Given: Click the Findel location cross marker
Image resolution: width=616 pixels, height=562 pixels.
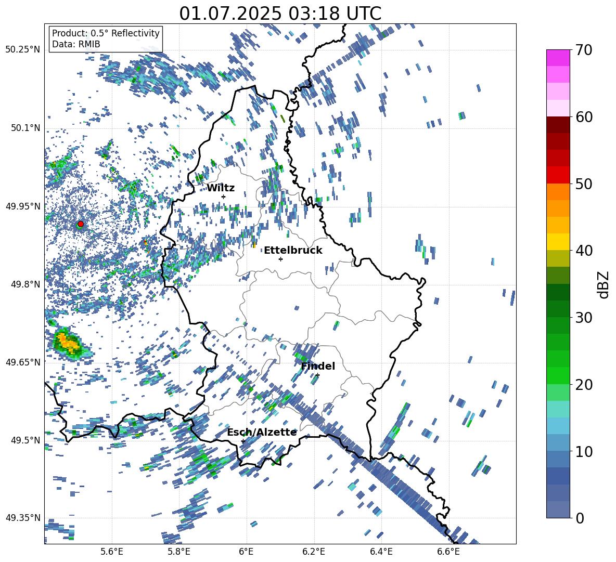Looking at the screenshot, I should [317, 375].
